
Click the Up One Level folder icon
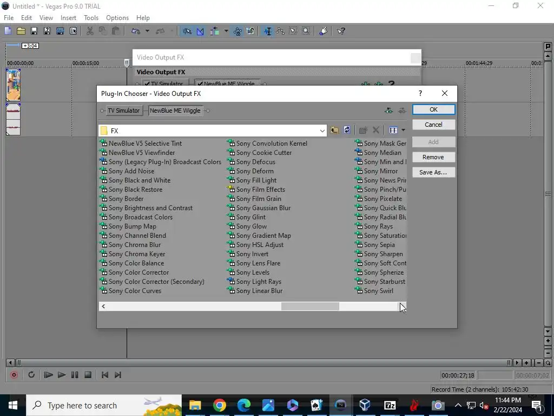coord(334,130)
